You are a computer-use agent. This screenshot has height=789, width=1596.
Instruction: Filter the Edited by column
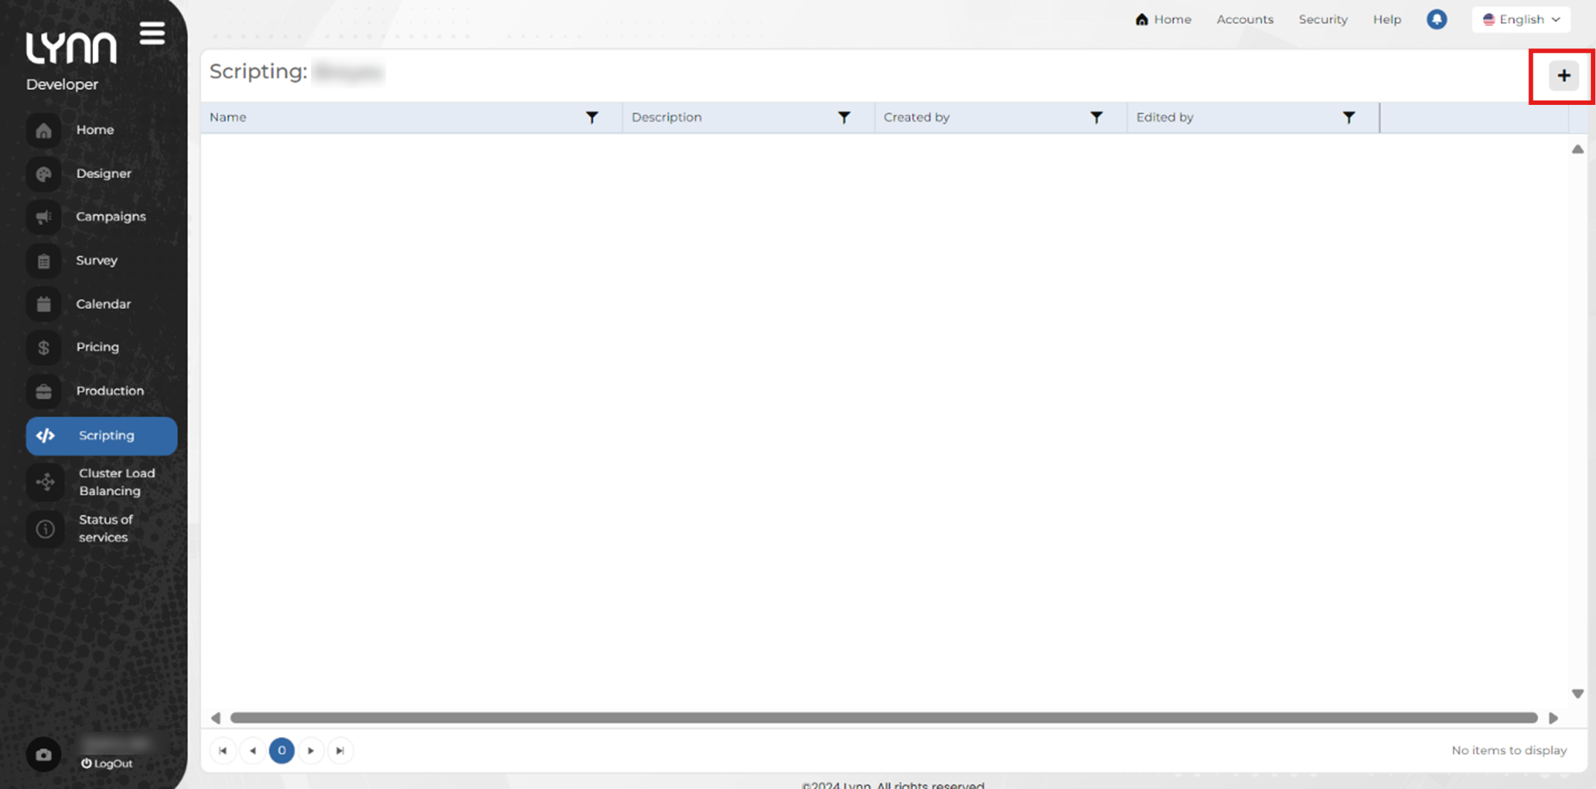tap(1348, 118)
